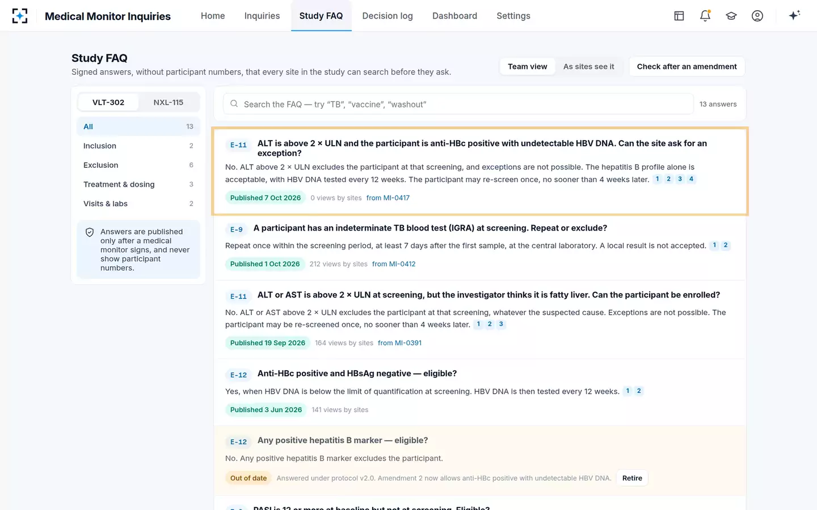The image size is (817, 510).
Task: Open the Decision log tab
Action: click(388, 16)
